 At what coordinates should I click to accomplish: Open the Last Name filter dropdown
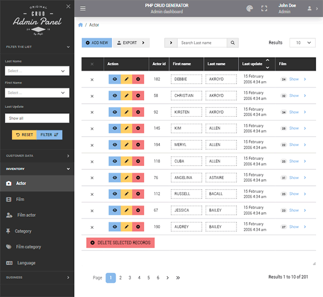tap(37, 71)
